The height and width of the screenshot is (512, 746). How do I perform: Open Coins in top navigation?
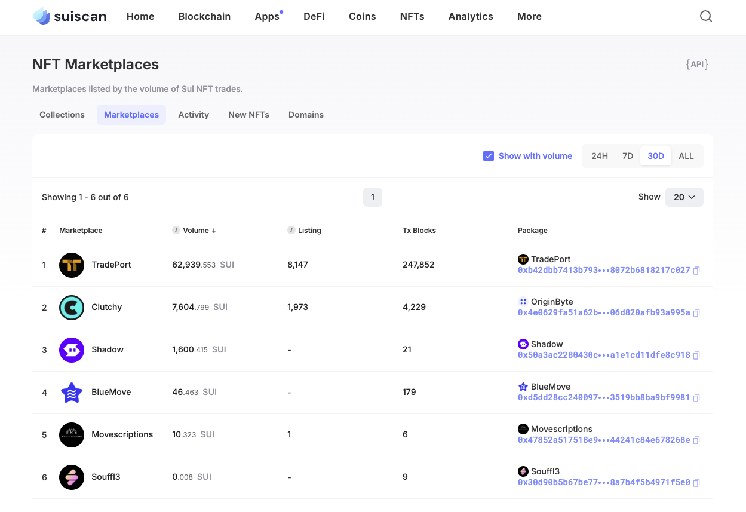pyautogui.click(x=363, y=17)
